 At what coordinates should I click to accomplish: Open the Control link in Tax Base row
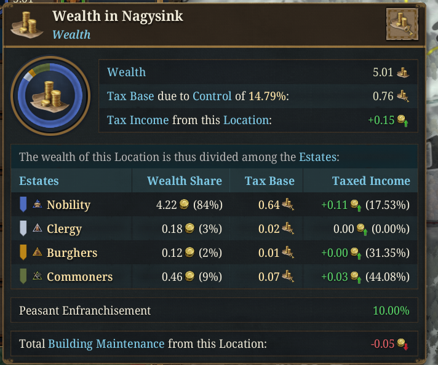click(x=211, y=96)
